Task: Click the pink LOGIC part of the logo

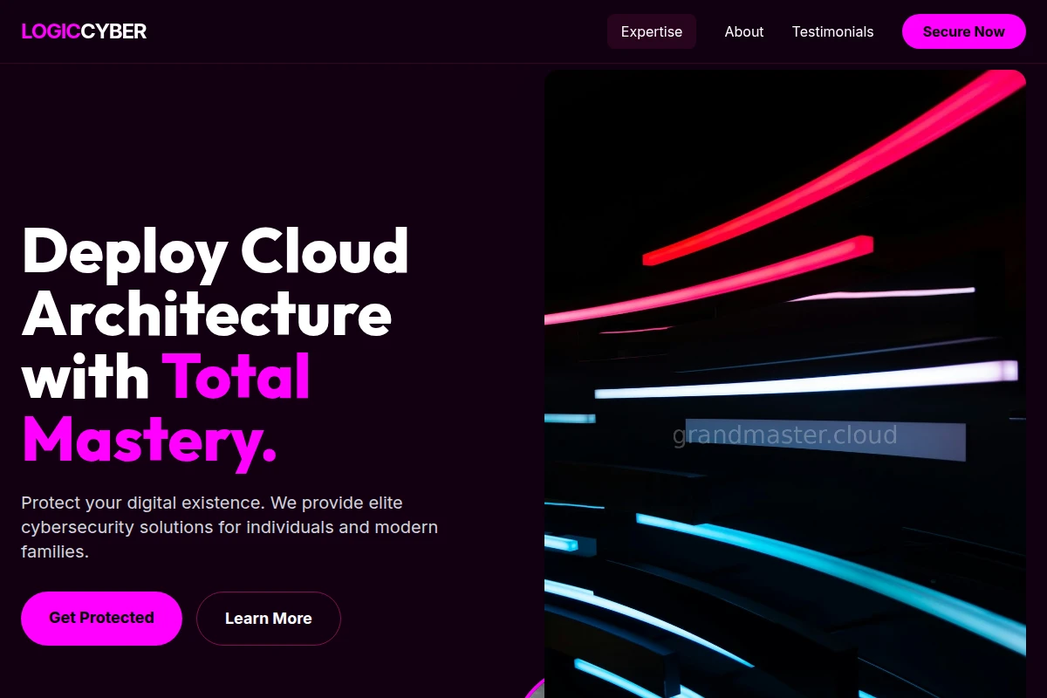Action: coord(51,31)
